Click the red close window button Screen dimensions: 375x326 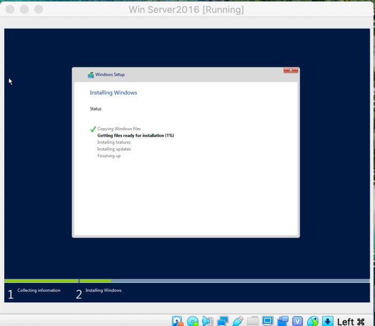point(10,9)
